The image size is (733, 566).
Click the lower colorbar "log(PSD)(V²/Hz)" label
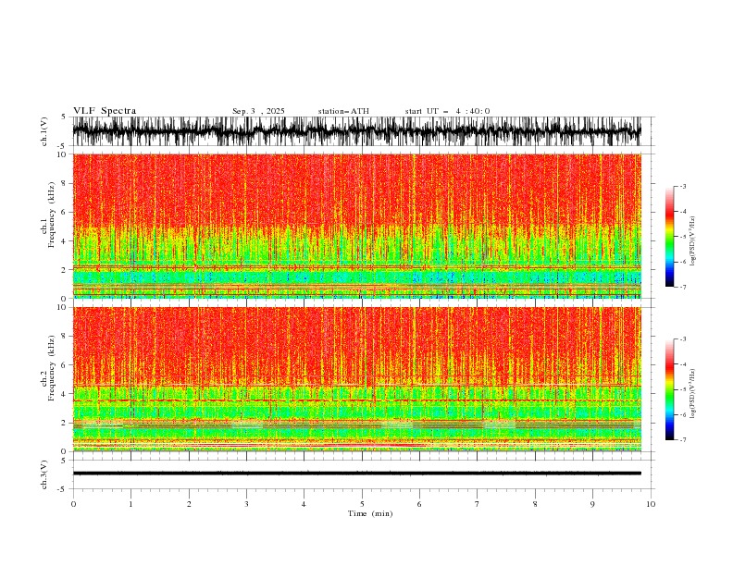pos(692,394)
